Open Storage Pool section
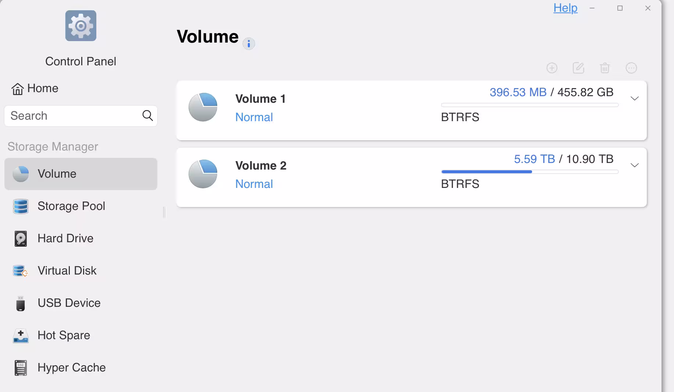674x392 pixels. coord(81,206)
